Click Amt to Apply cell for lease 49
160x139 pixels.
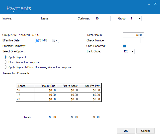[68, 99]
